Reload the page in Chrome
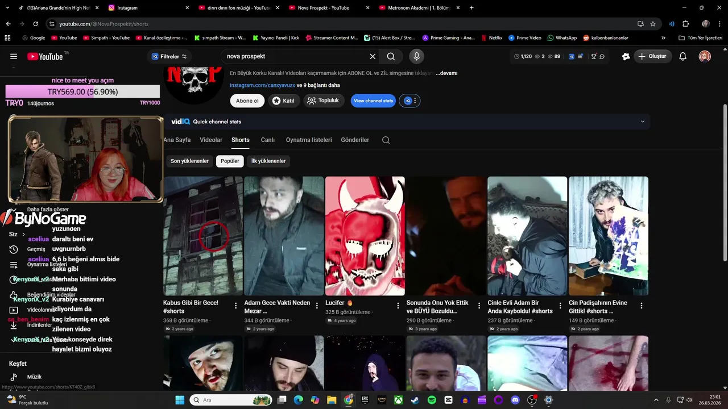Screen dimensions: 728x409 pos(35,24)
